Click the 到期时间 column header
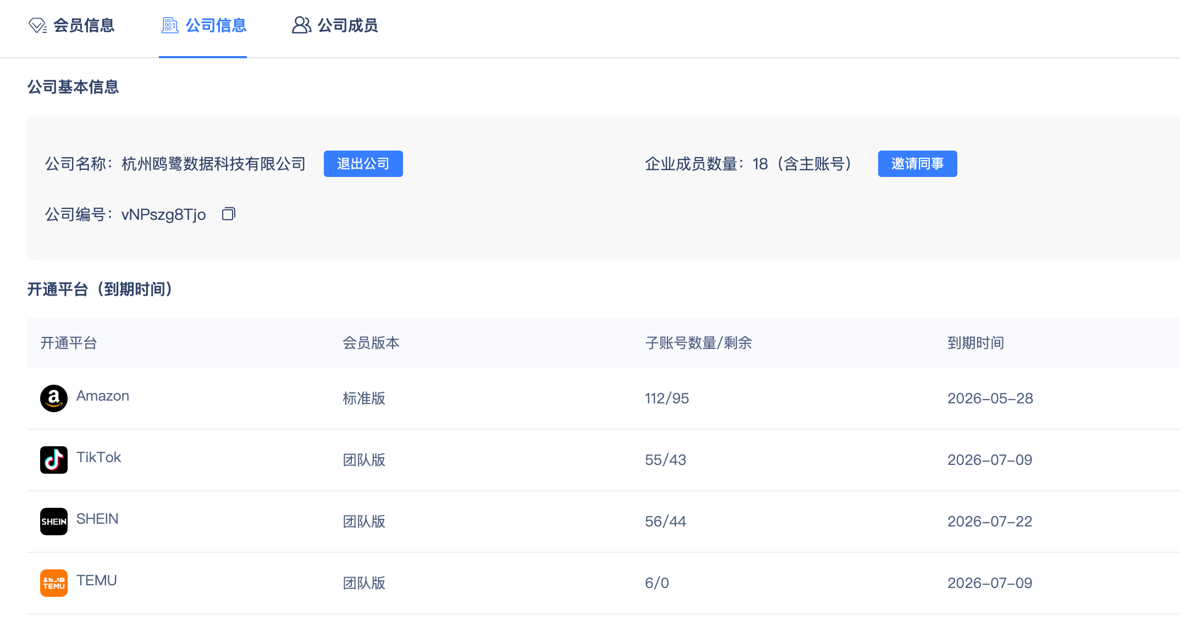Viewport: 1180px width, 621px height. [x=976, y=343]
